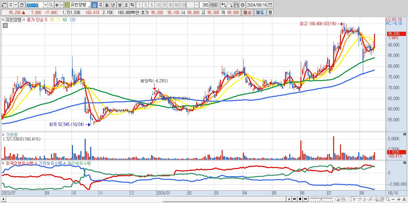
Task: Click the 매수 buy button
Action: (x=247, y=12)
